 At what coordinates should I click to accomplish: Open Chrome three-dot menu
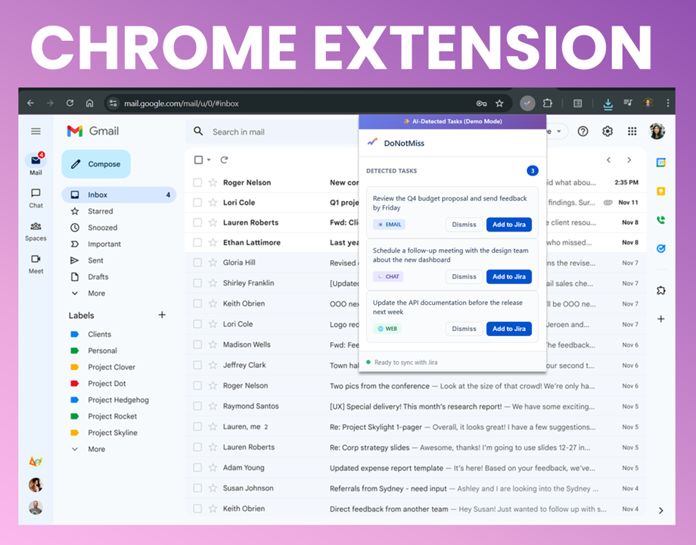pos(667,103)
